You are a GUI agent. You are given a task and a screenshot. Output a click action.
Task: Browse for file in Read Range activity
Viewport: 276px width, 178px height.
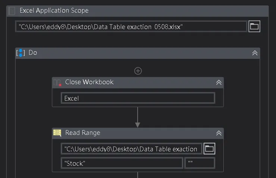(x=210, y=149)
